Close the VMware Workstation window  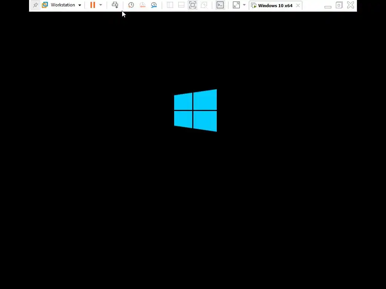click(x=351, y=5)
